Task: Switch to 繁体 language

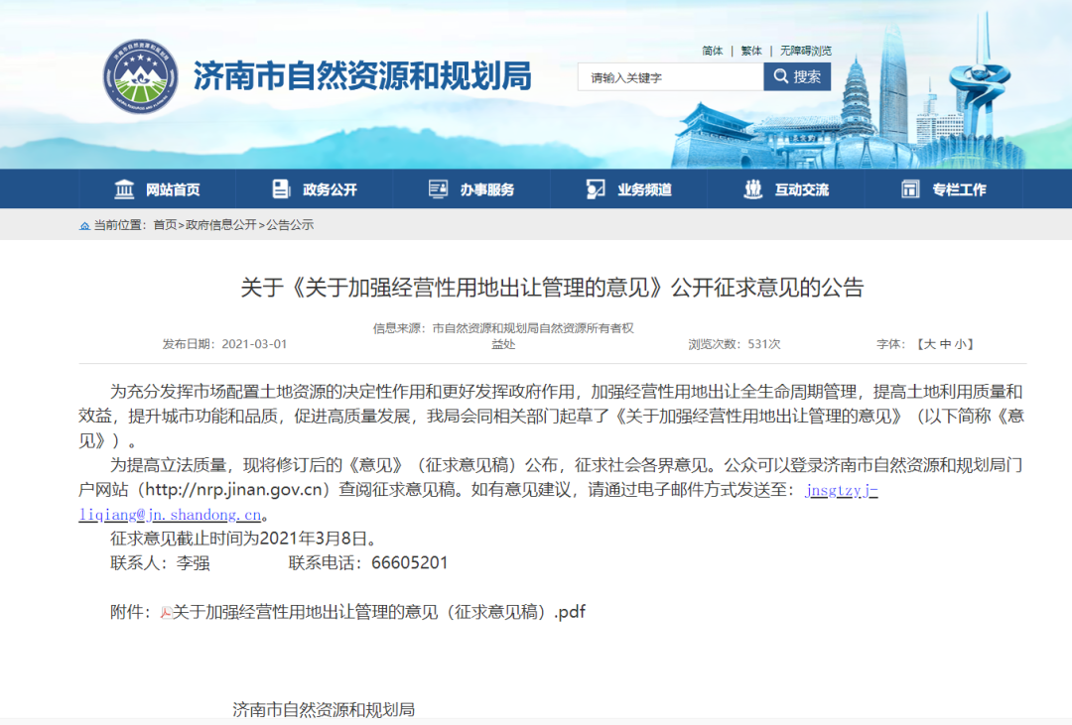Action: pyautogui.click(x=751, y=51)
